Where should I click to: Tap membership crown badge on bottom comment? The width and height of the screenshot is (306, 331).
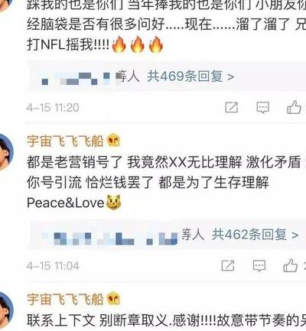pyautogui.click(x=113, y=299)
